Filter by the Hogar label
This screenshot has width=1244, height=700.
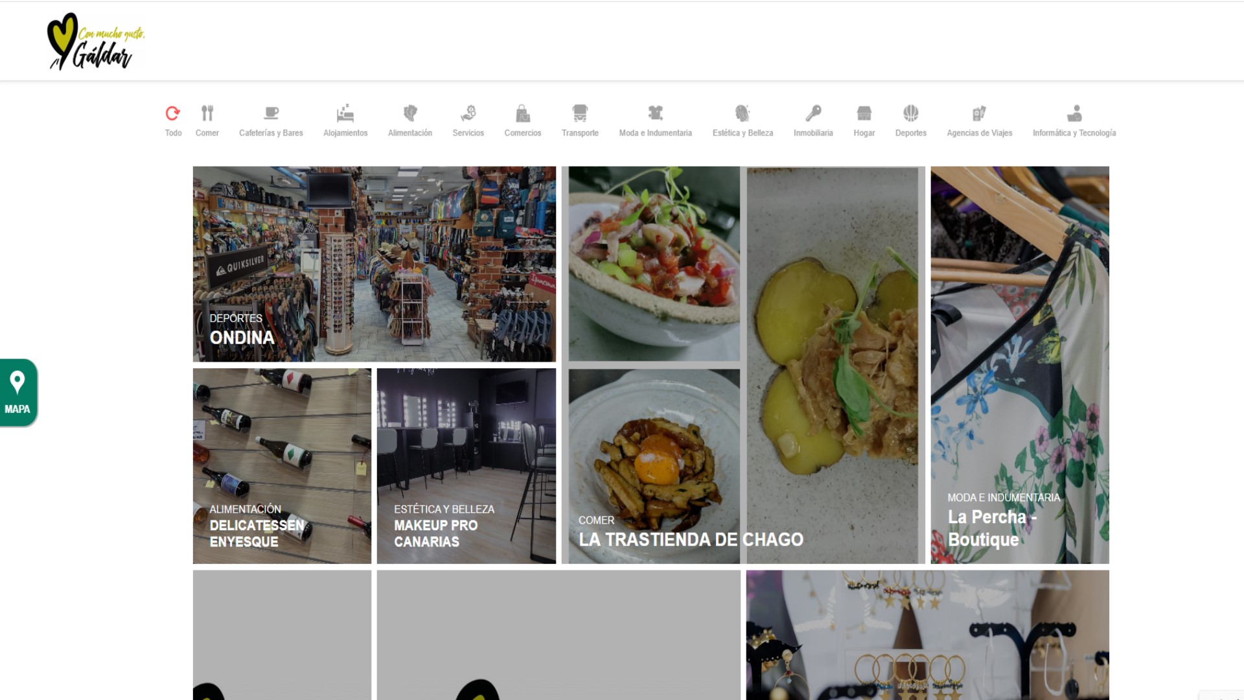pyautogui.click(x=864, y=133)
